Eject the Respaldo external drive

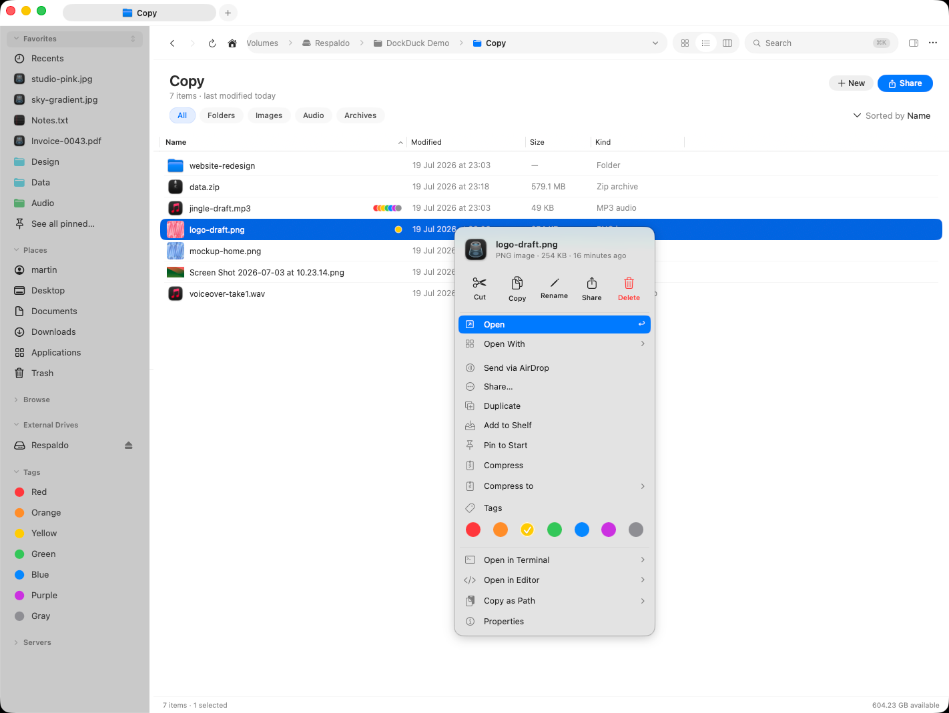129,446
